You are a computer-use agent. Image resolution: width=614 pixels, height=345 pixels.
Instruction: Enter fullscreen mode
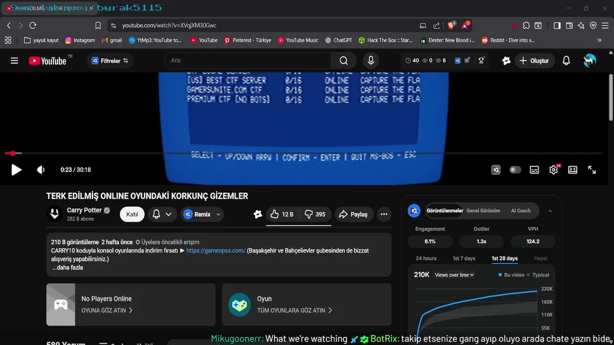coord(592,170)
